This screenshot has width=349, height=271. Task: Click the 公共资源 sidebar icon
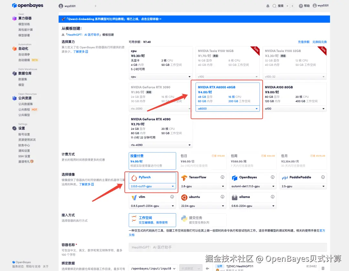[14, 98]
